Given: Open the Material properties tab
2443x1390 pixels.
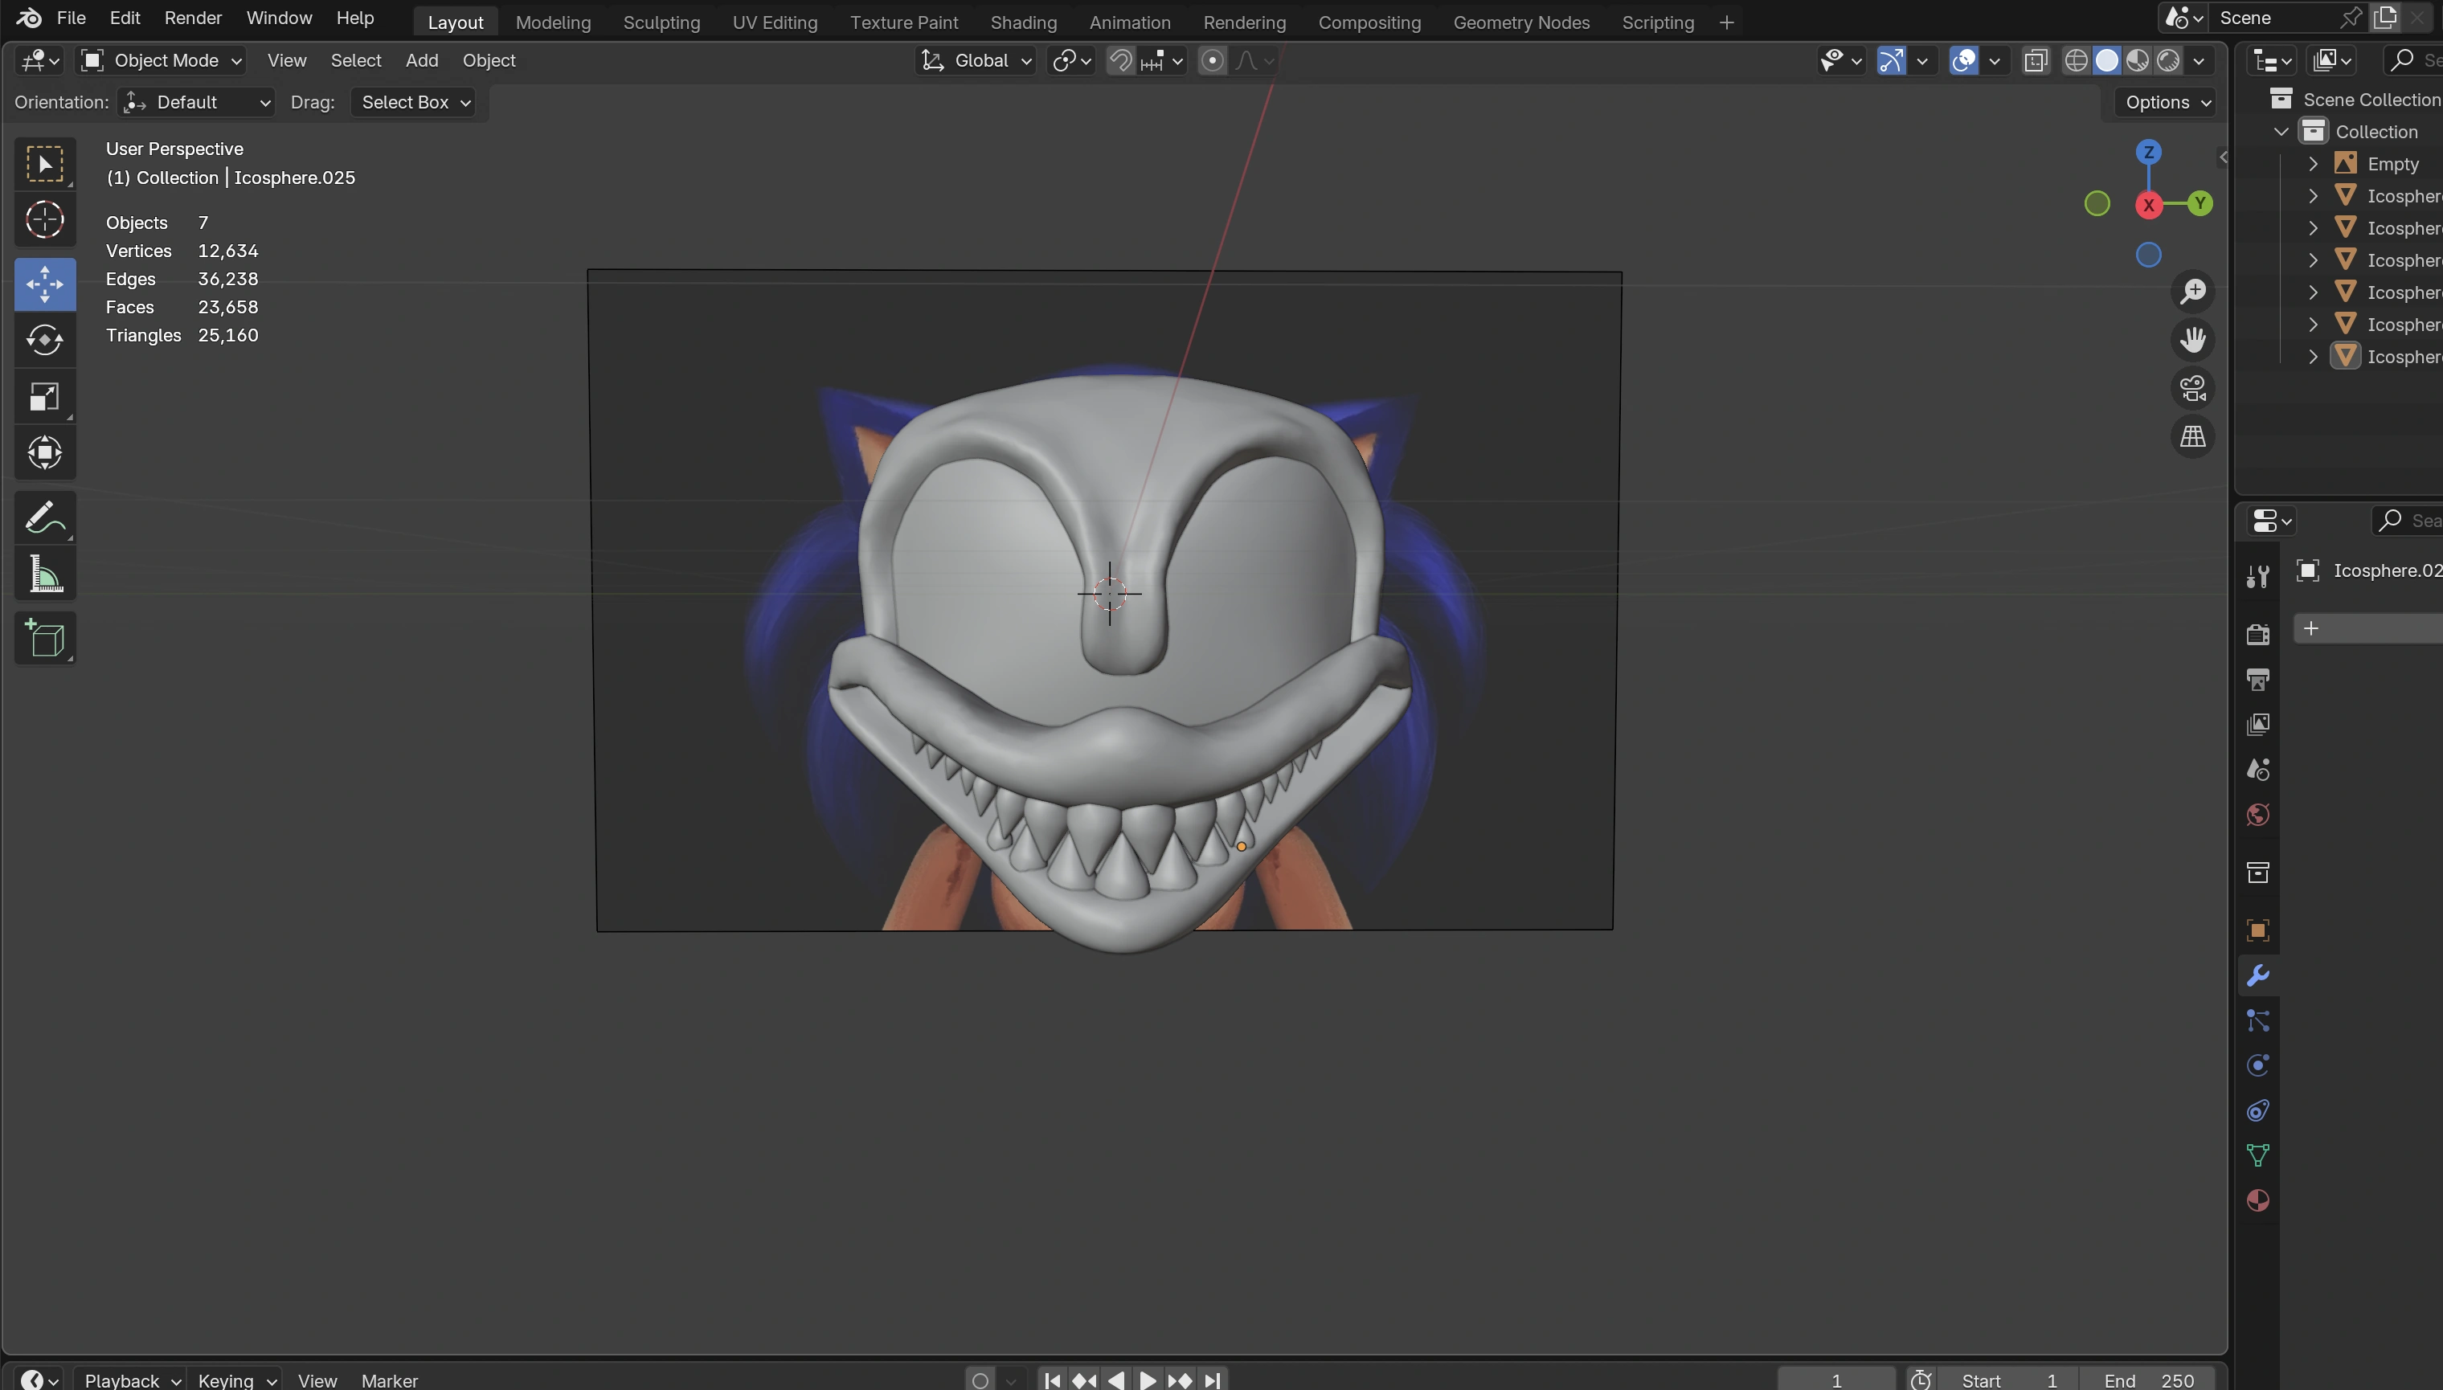Looking at the screenshot, I should click(x=2258, y=1200).
